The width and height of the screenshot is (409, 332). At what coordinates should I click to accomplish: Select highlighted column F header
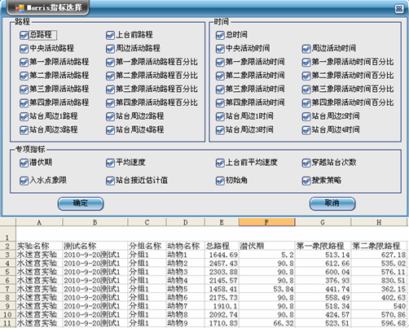(266, 222)
